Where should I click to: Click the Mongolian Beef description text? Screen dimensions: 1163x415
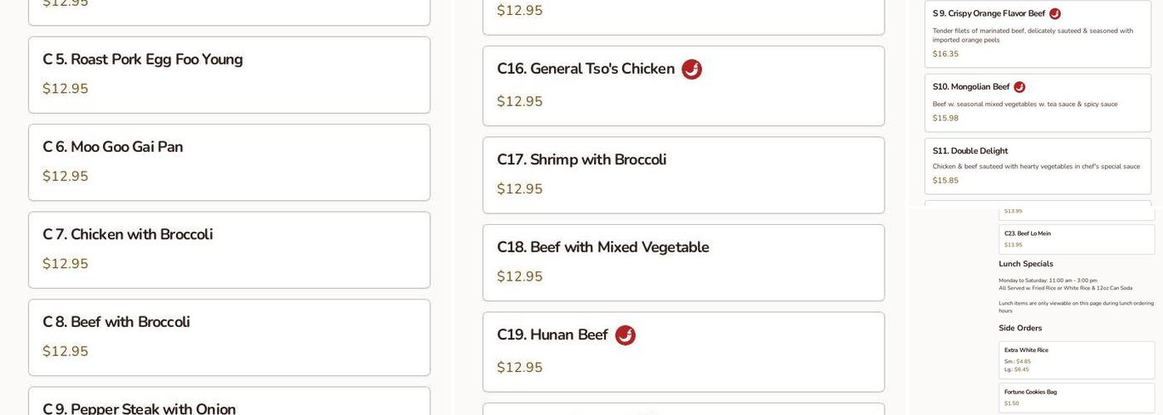point(1024,105)
